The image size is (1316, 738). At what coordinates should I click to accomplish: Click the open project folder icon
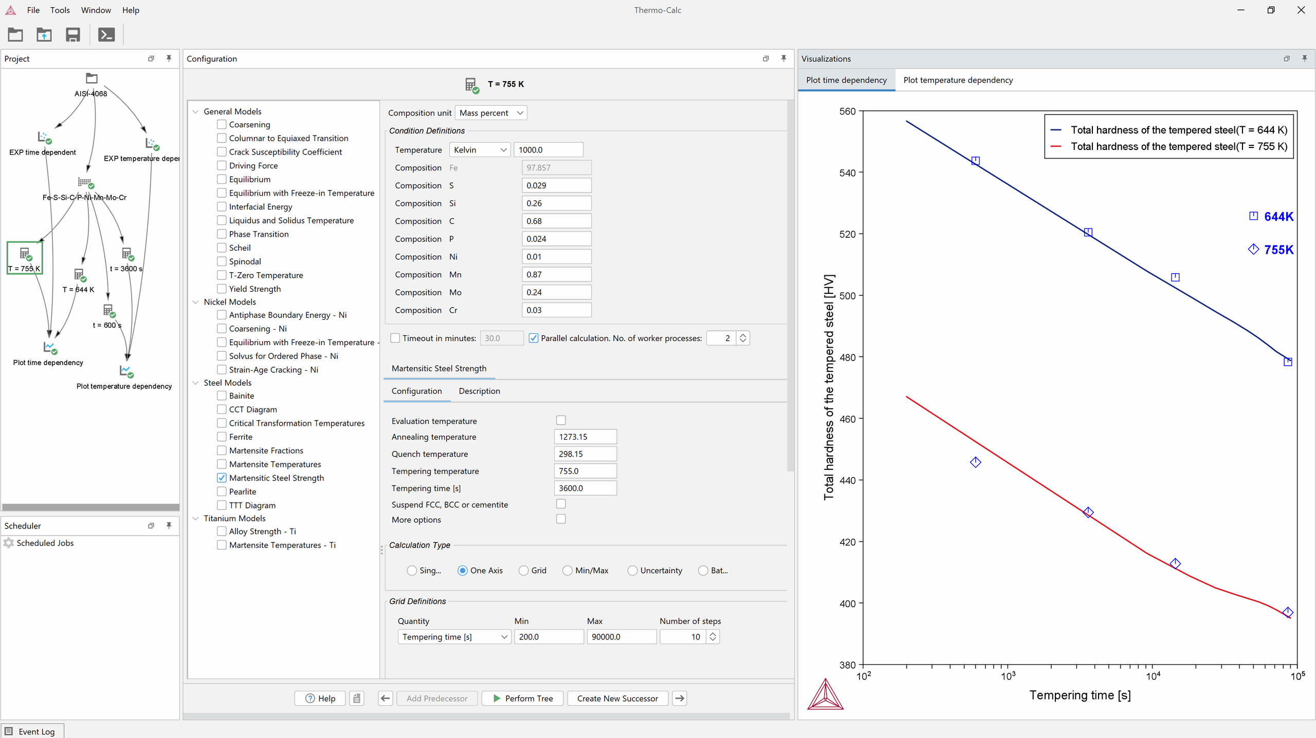15,35
